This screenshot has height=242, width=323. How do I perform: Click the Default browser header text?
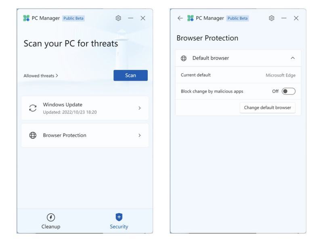pos(210,58)
